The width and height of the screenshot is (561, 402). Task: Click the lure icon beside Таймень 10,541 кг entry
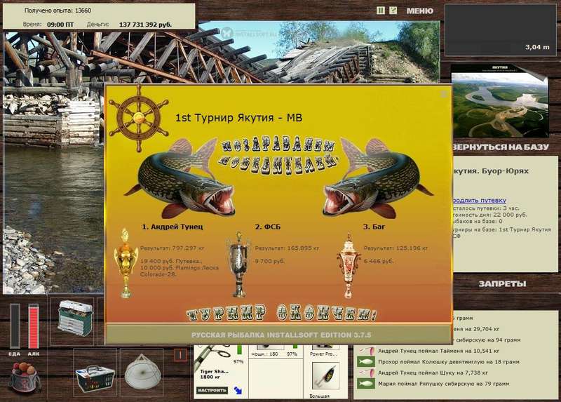(x=366, y=351)
